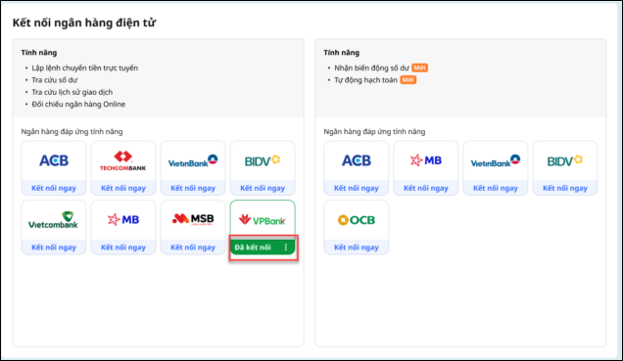
Task: Click ACB logo in left bank panel
Action: click(54, 160)
